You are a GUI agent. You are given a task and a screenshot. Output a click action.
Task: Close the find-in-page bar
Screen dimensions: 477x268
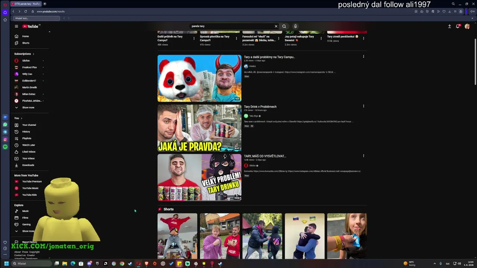coord(473,18)
